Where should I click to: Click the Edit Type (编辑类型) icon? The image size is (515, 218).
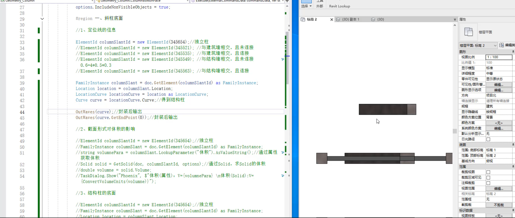(x=501, y=45)
